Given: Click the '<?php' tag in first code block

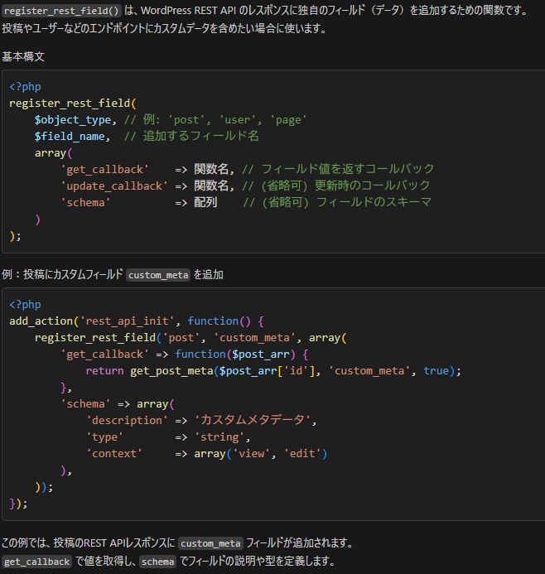Looking at the screenshot, I should pyautogui.click(x=25, y=87).
